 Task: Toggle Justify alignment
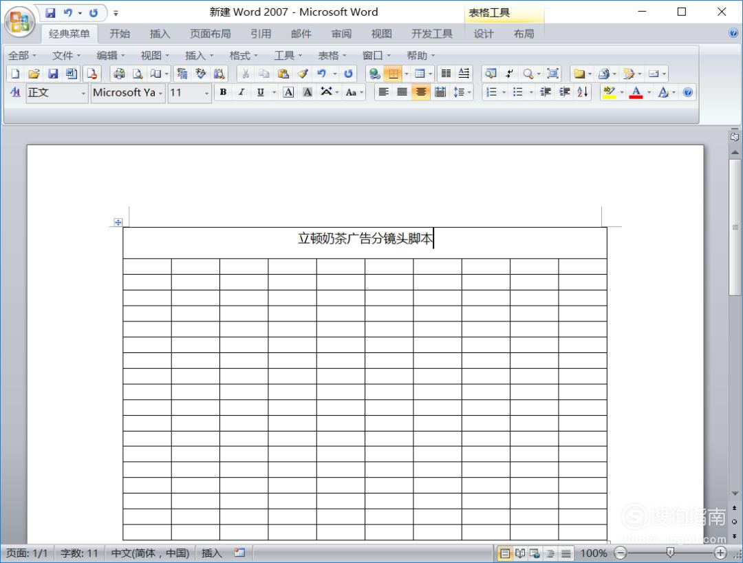pyautogui.click(x=402, y=92)
